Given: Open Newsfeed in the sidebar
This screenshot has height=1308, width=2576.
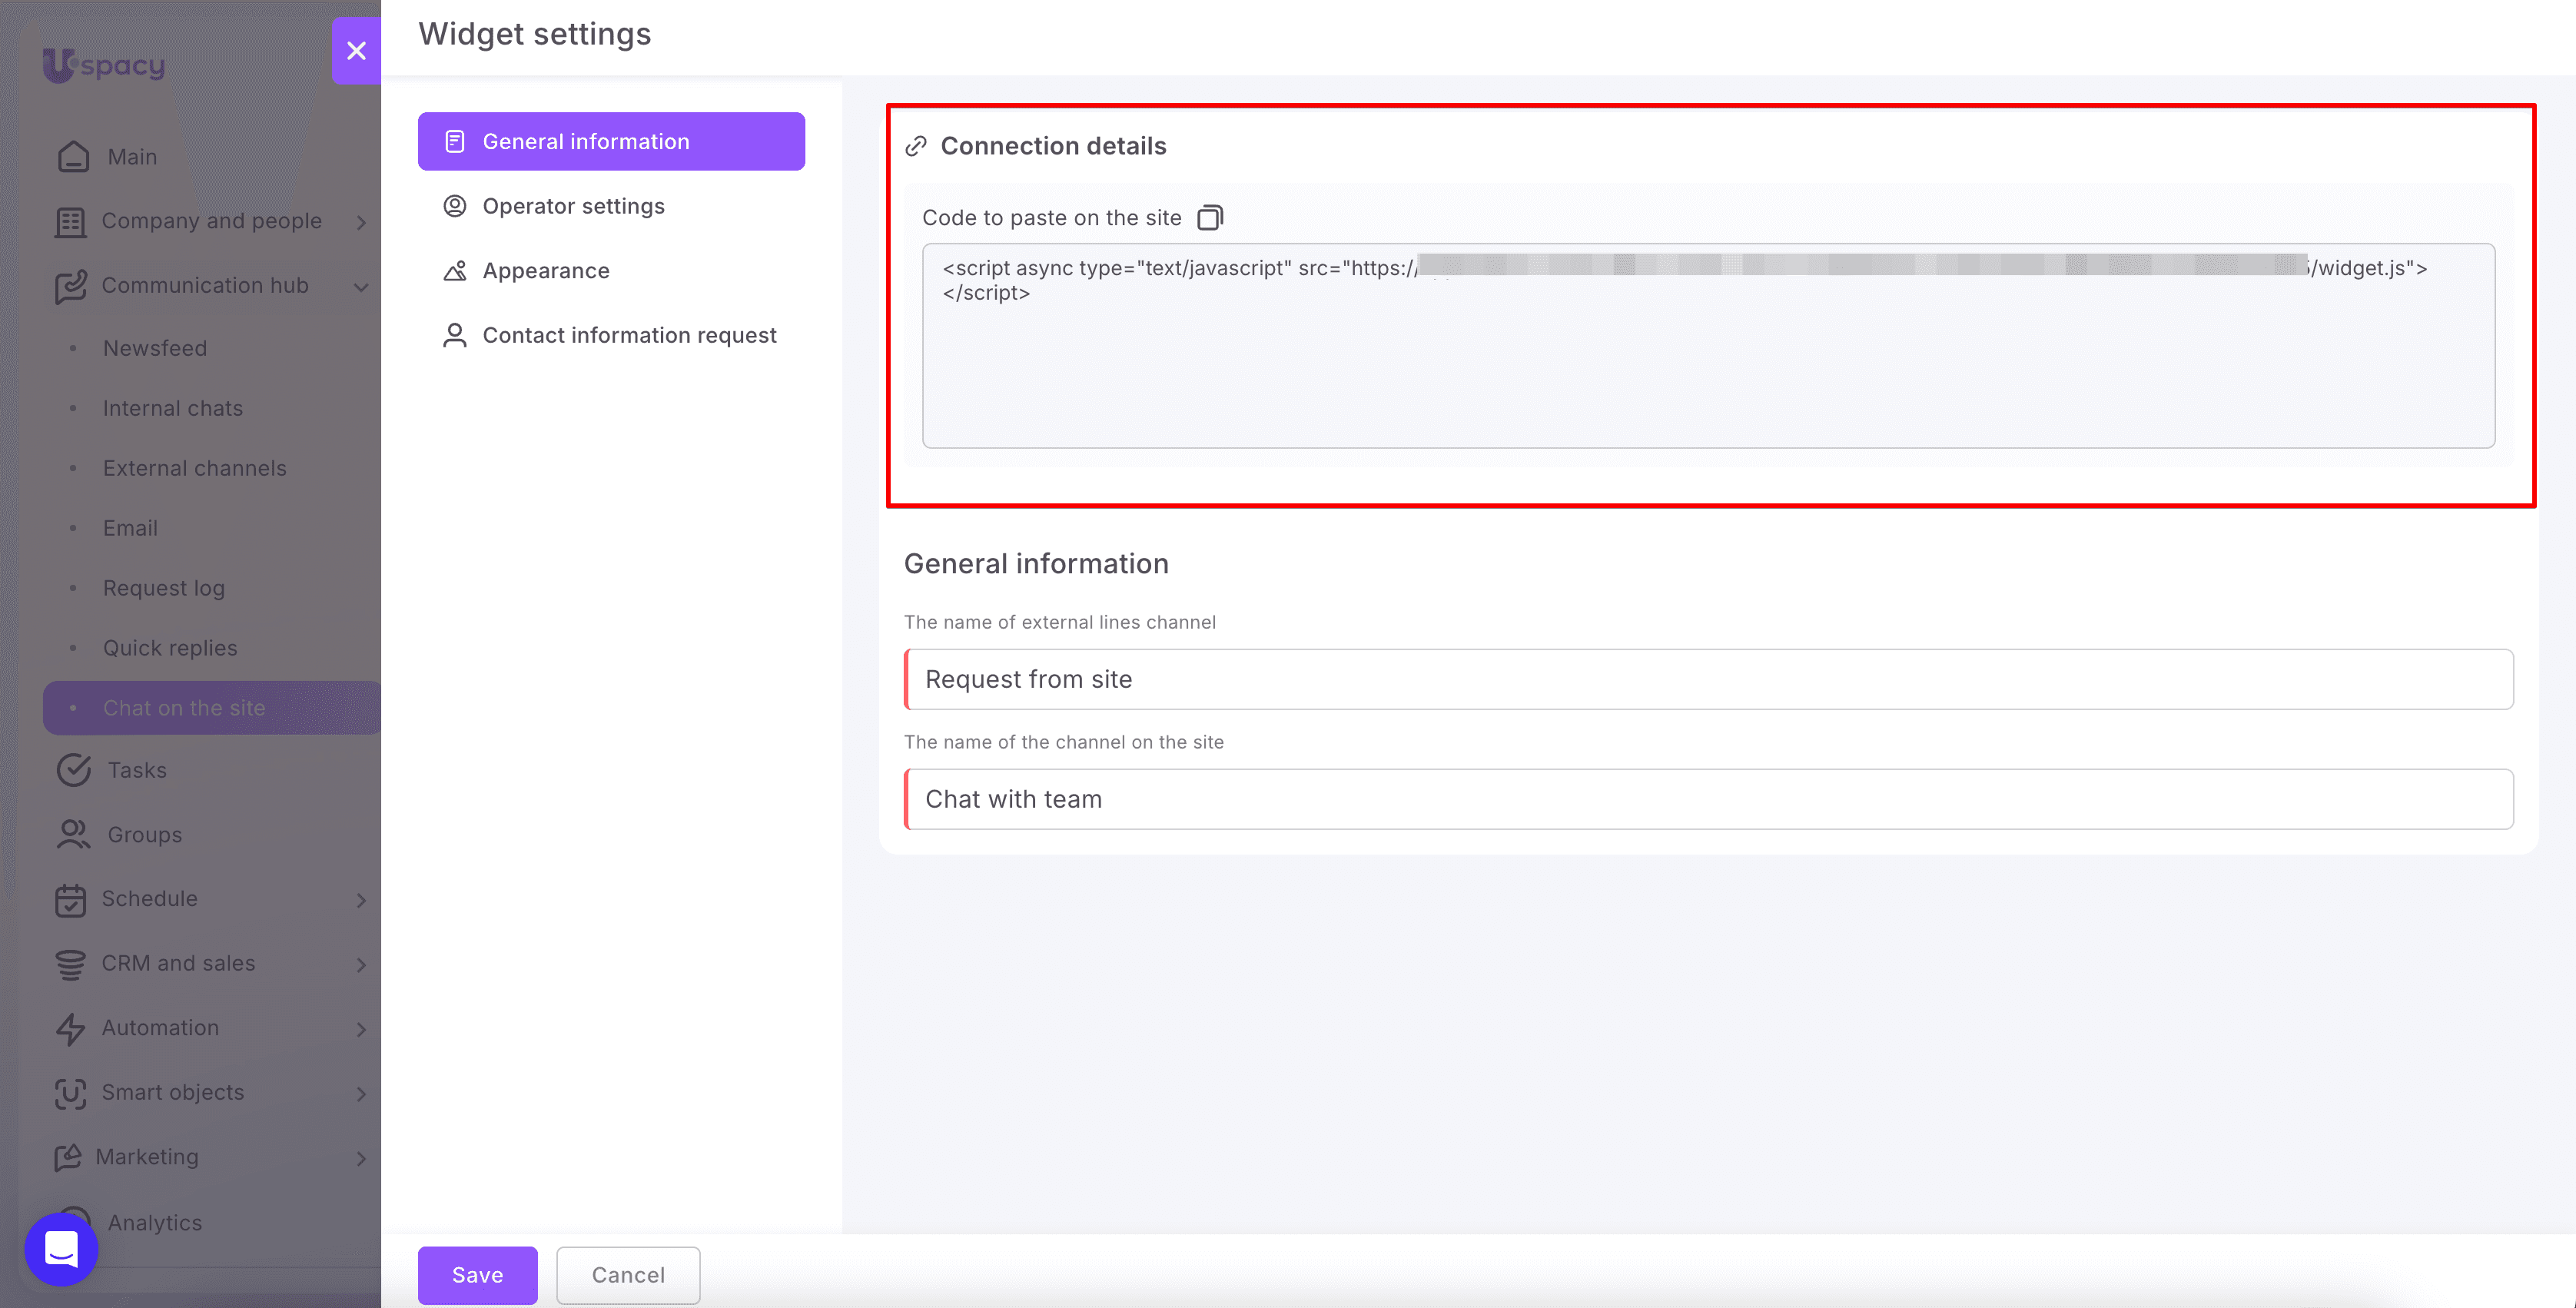Looking at the screenshot, I should 155,348.
